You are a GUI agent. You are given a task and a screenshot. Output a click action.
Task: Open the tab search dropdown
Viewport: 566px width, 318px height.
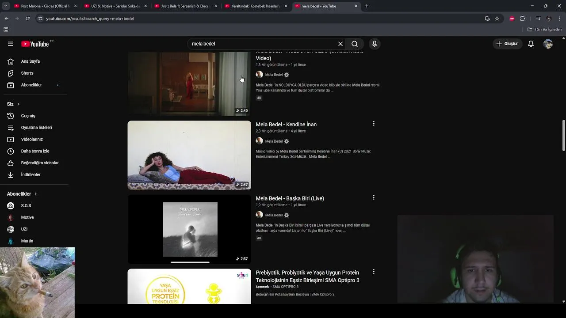point(6,6)
